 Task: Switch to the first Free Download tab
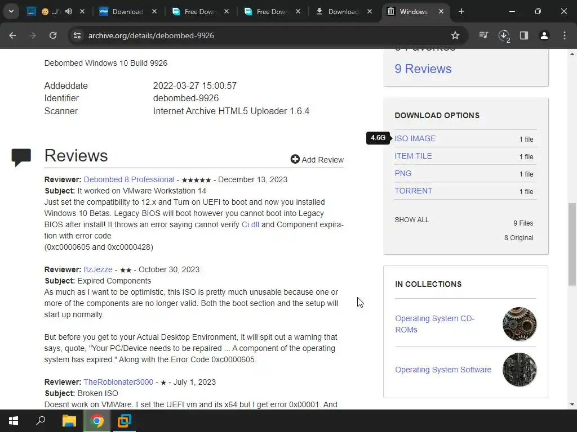point(199,11)
